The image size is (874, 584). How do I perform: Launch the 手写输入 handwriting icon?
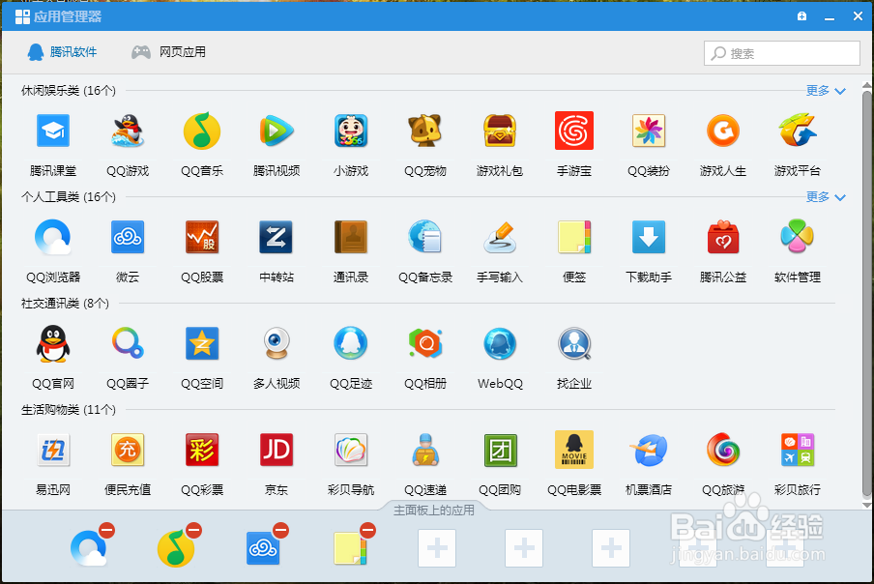point(500,238)
